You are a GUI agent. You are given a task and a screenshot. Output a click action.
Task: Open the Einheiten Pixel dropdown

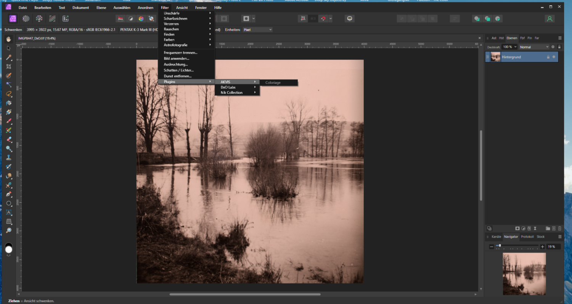[x=258, y=29]
